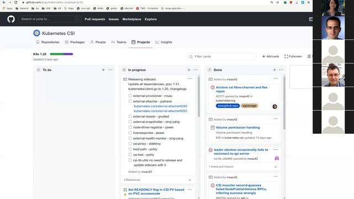Open Done column options menu
Viewport: 354px width, 199px height.
[281, 70]
